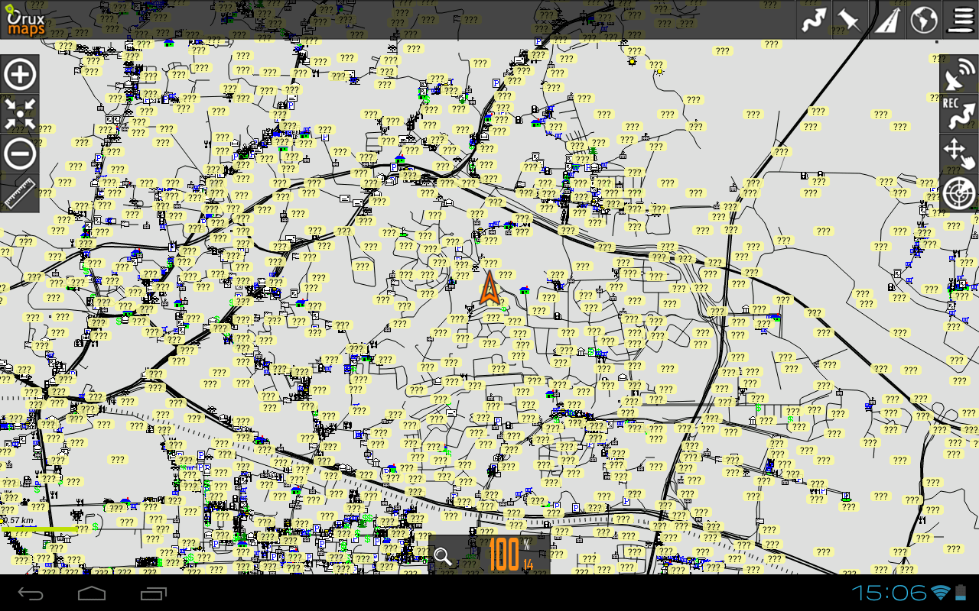Open the Tracks menu with wavy arrow

point(814,20)
